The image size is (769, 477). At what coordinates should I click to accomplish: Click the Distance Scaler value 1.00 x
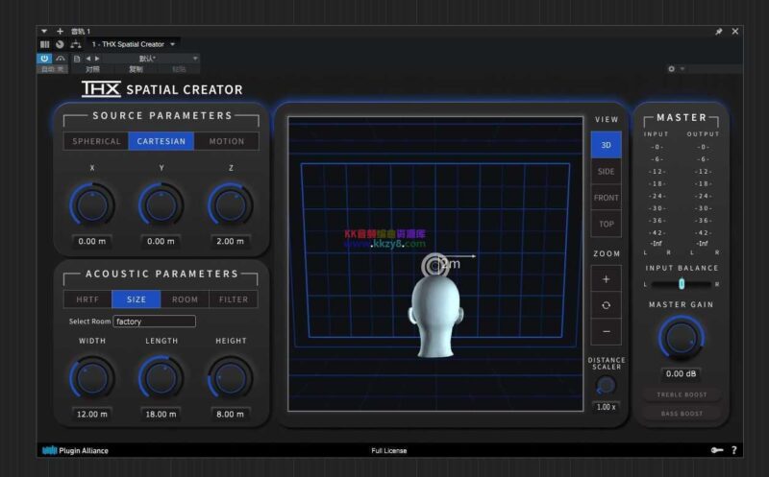tap(607, 407)
